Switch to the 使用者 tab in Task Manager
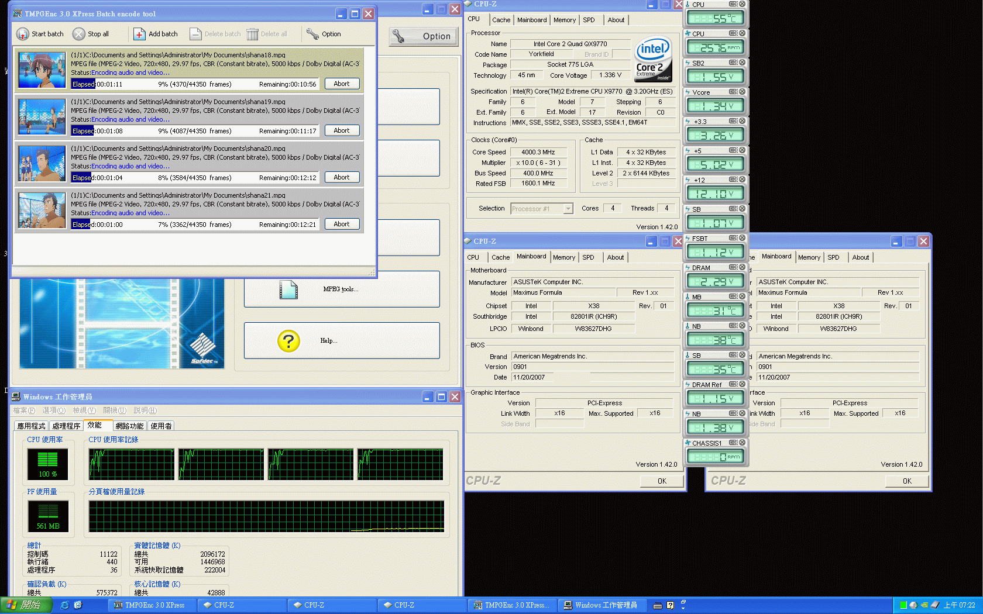The height and width of the screenshot is (614, 983). 161,426
